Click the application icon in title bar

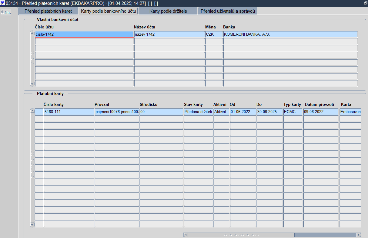click(3, 3)
